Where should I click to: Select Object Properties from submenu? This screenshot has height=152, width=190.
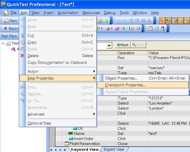[143, 78]
